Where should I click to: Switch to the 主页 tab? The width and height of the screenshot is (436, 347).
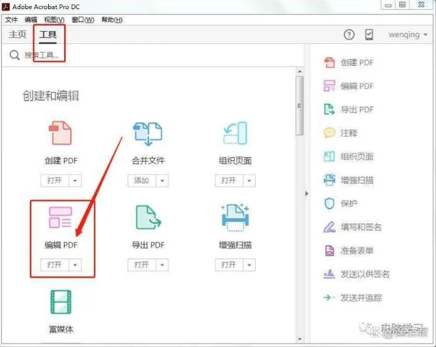pyautogui.click(x=17, y=35)
